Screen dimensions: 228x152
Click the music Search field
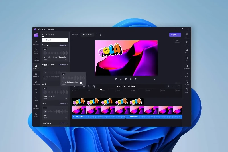pos(55,40)
